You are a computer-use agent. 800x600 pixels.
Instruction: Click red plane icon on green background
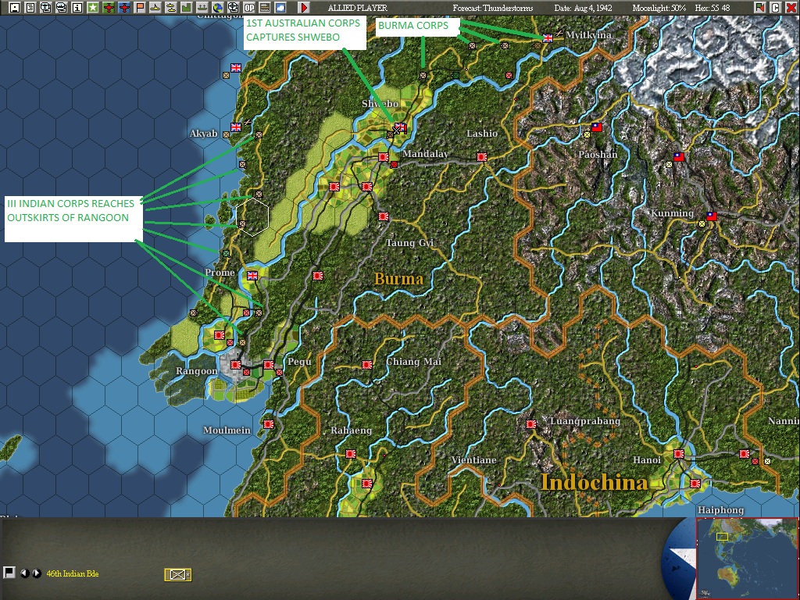pyautogui.click(x=108, y=7)
